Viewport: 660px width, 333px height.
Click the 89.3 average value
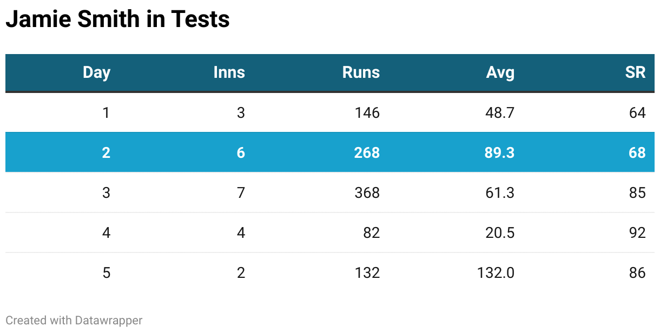500,152
